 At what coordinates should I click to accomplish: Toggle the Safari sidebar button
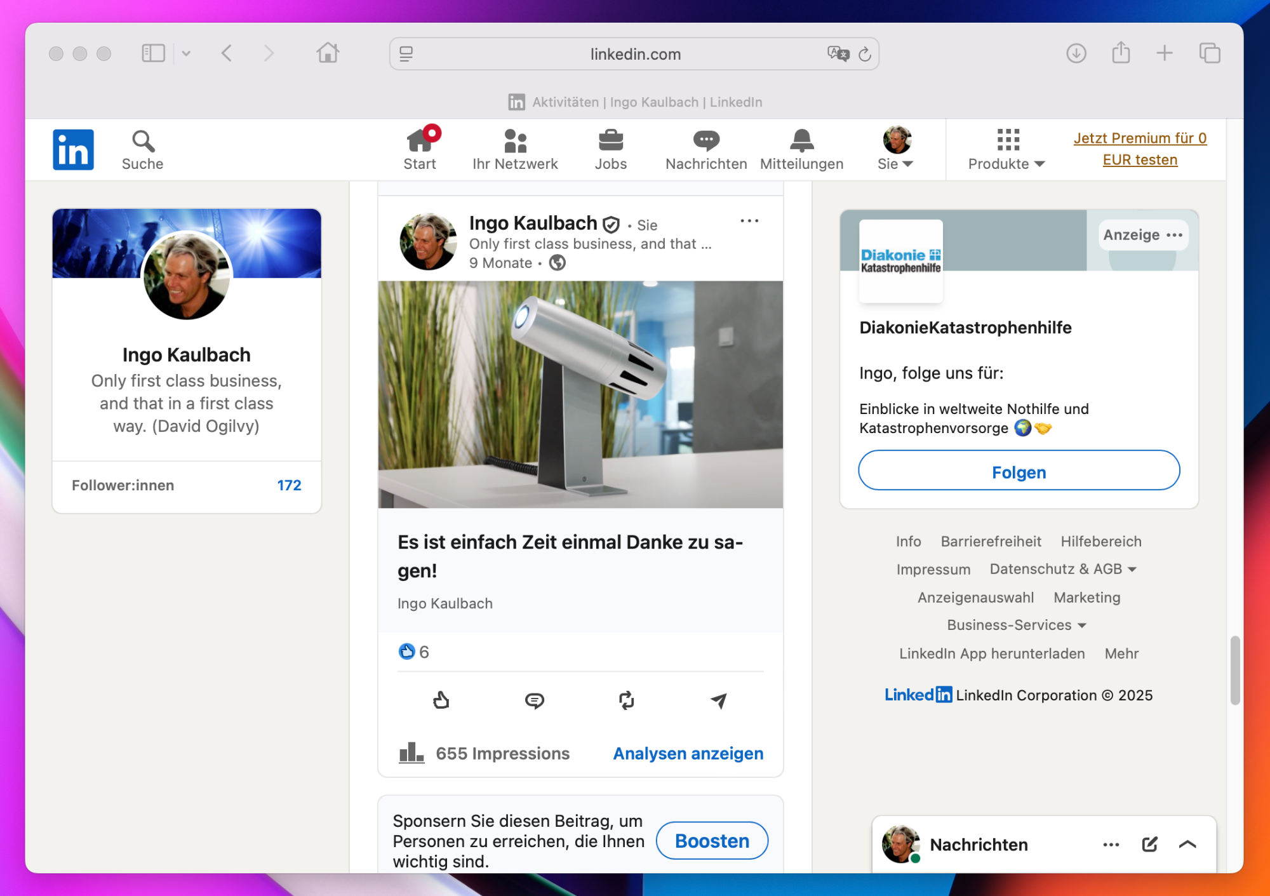pos(153,53)
